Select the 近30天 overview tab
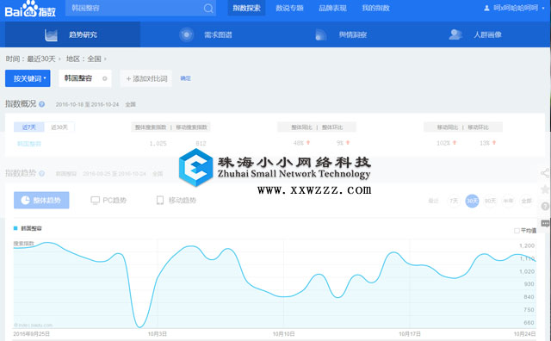The width and height of the screenshot is (551, 341). click(59, 127)
